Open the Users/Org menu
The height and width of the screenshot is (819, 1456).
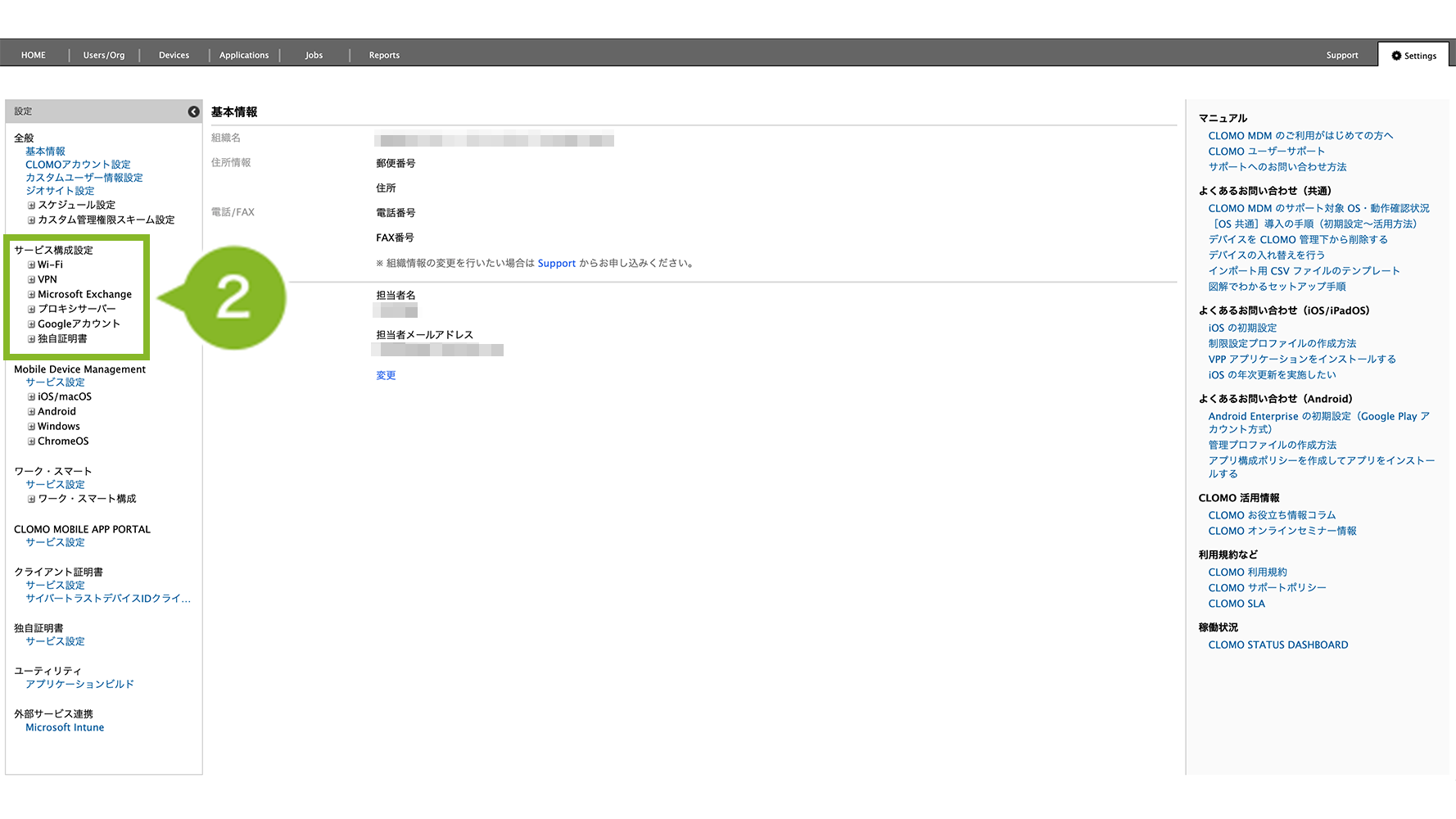coord(104,56)
